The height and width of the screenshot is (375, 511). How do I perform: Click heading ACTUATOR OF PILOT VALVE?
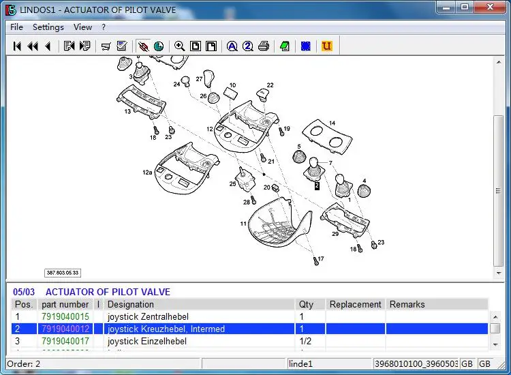(x=108, y=292)
